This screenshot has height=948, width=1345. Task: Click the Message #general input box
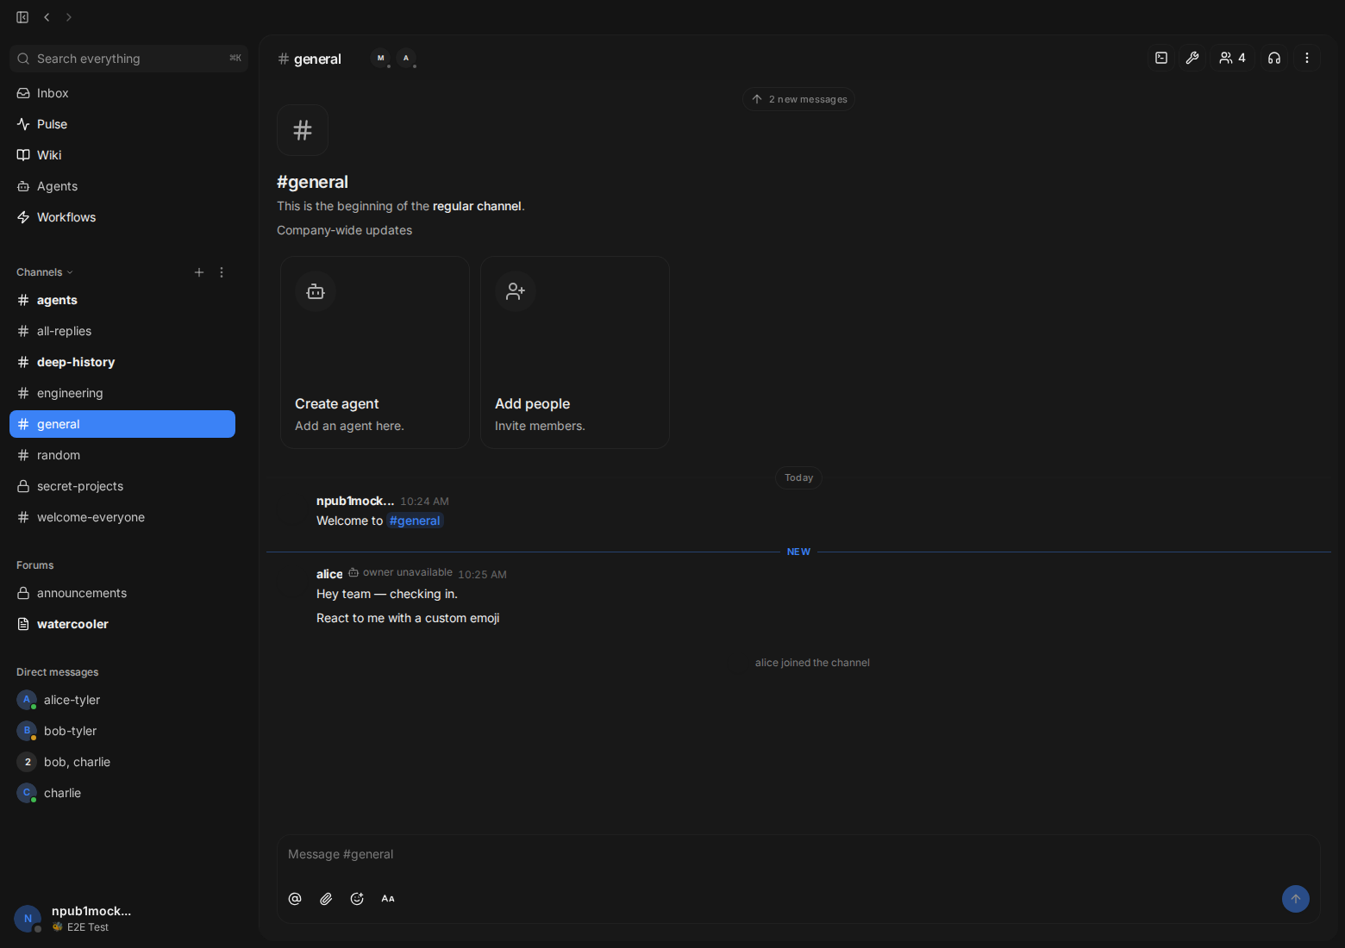(x=798, y=854)
